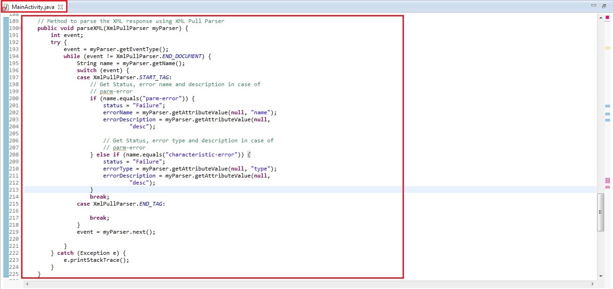
Task: Select the MainActivity.java tab label
Action: [x=33, y=7]
